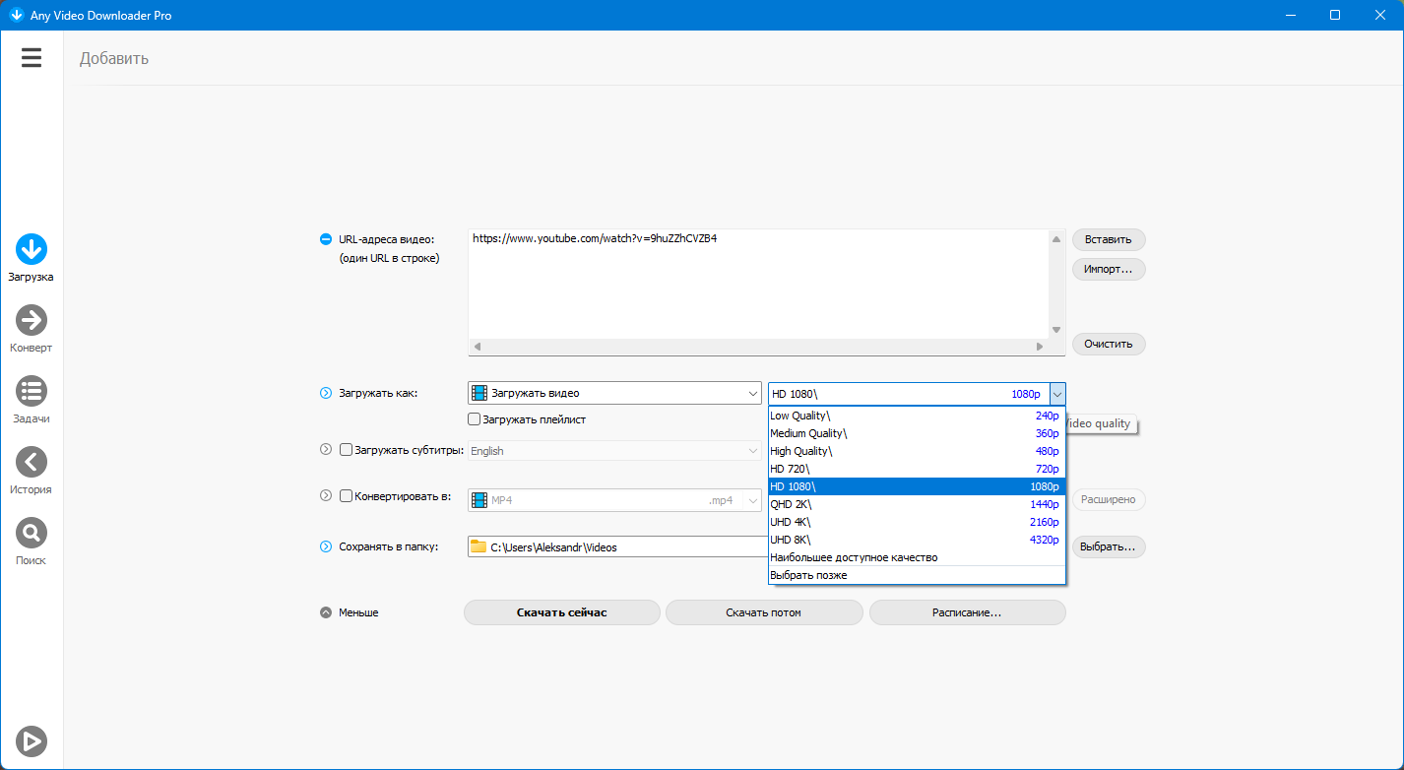This screenshot has height=770, width=1404.
Task: Open the Загружать видео dropdown
Action: pyautogui.click(x=614, y=394)
